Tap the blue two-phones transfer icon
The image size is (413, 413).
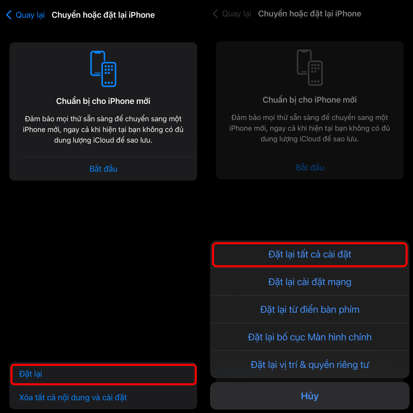[103, 69]
